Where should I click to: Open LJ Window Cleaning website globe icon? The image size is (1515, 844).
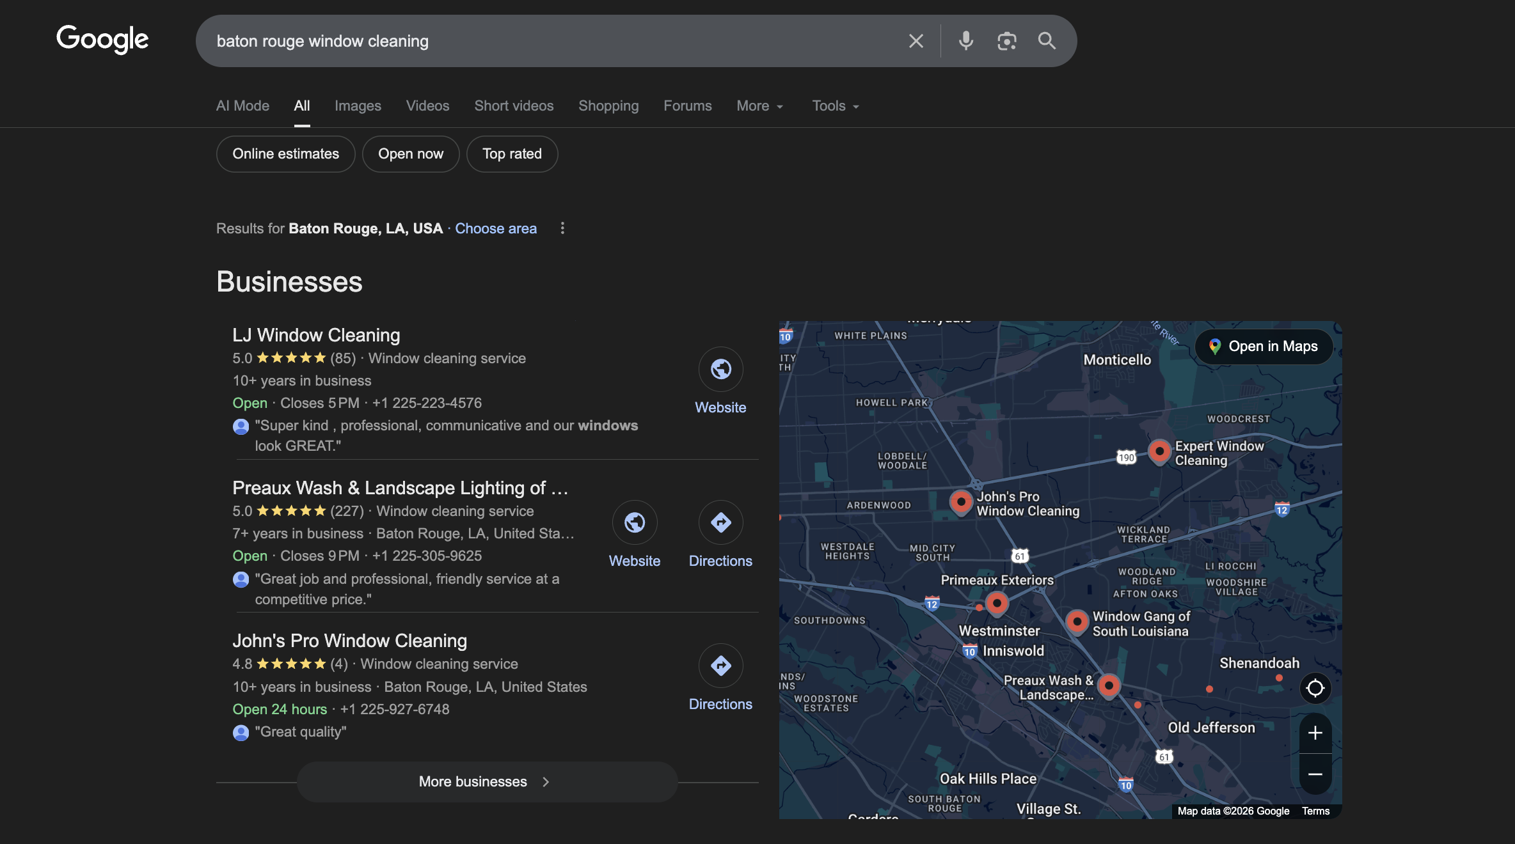tap(720, 370)
